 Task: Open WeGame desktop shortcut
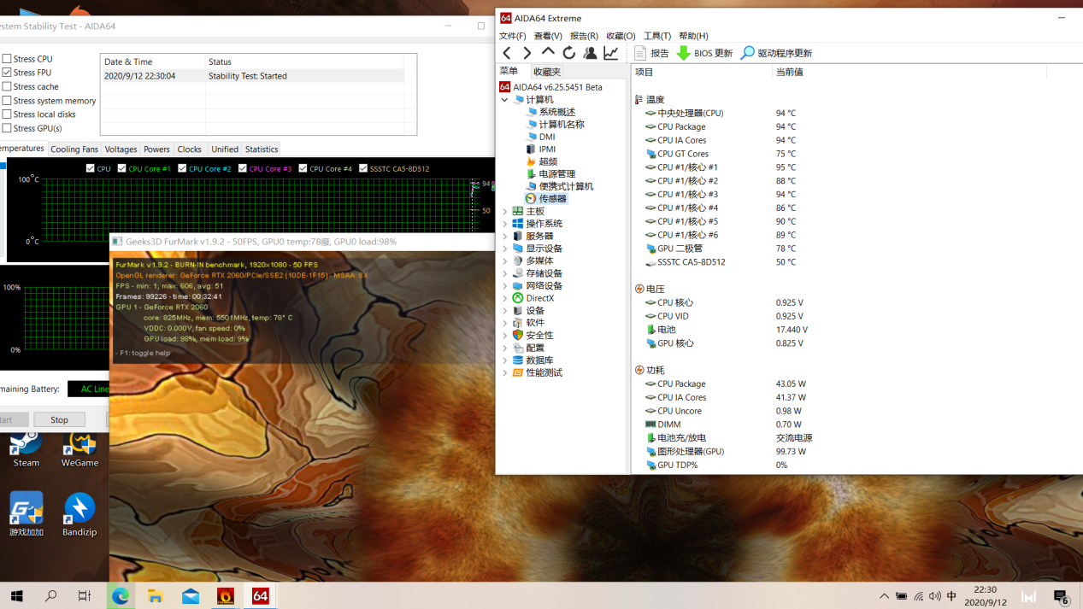click(79, 448)
